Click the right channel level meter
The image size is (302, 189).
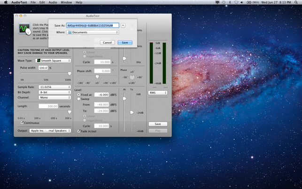click(164, 63)
